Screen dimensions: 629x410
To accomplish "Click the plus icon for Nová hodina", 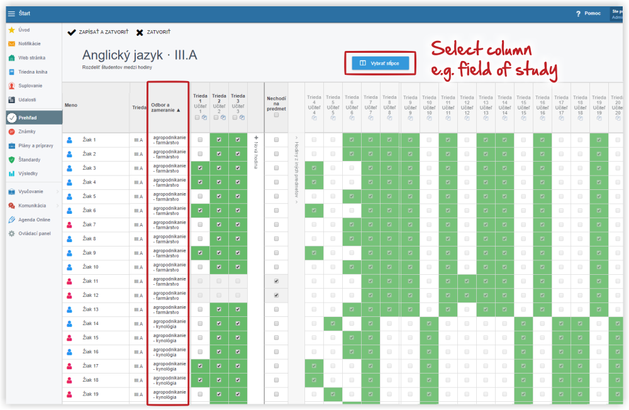I will pos(257,138).
